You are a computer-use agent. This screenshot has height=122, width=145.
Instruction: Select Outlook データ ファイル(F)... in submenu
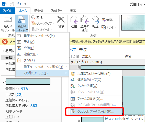tap(96, 112)
